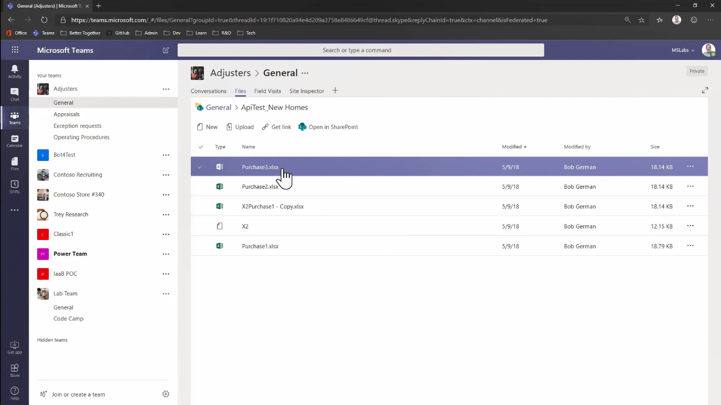This screenshot has width=721, height=405.
Task: Select the Exception requests channel
Action: tap(78, 126)
